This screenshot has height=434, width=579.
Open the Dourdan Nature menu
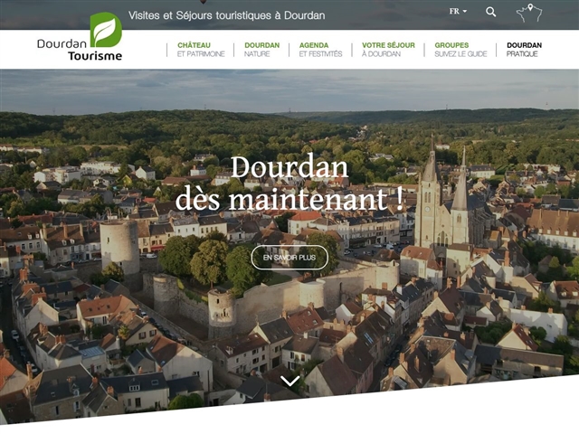[x=261, y=50]
